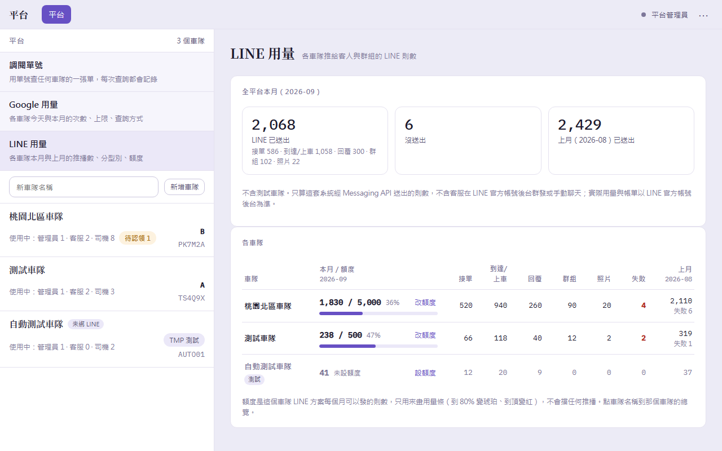Image resolution: width=722 pixels, height=451 pixels.
Task: Click the 2,429 上月已送出 card
Action: 621,141
